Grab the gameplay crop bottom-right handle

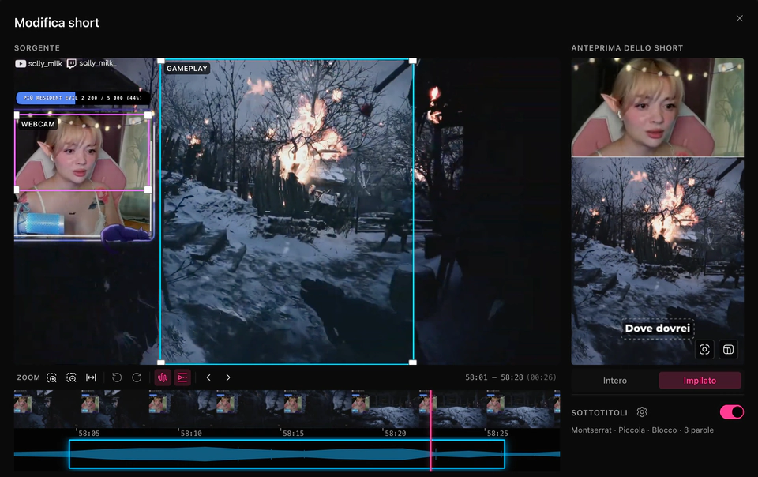coord(412,362)
